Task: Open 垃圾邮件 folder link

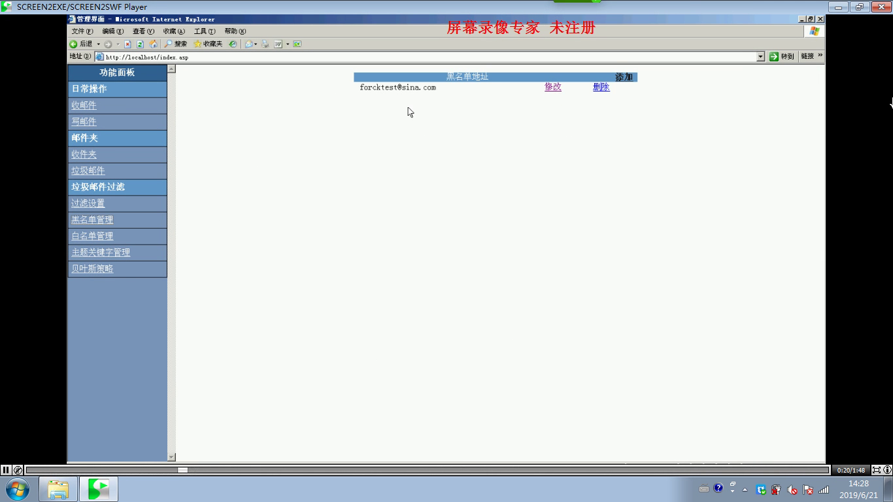Action: coord(88,171)
